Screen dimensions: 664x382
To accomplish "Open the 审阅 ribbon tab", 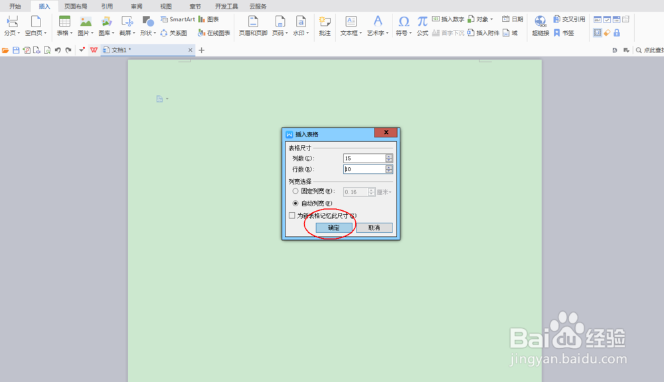I will pyautogui.click(x=136, y=7).
